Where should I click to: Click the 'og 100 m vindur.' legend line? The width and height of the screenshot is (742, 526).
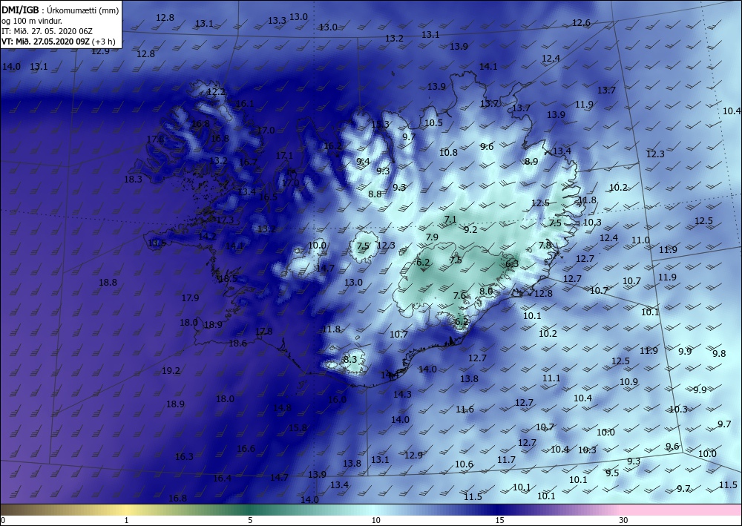click(x=32, y=21)
